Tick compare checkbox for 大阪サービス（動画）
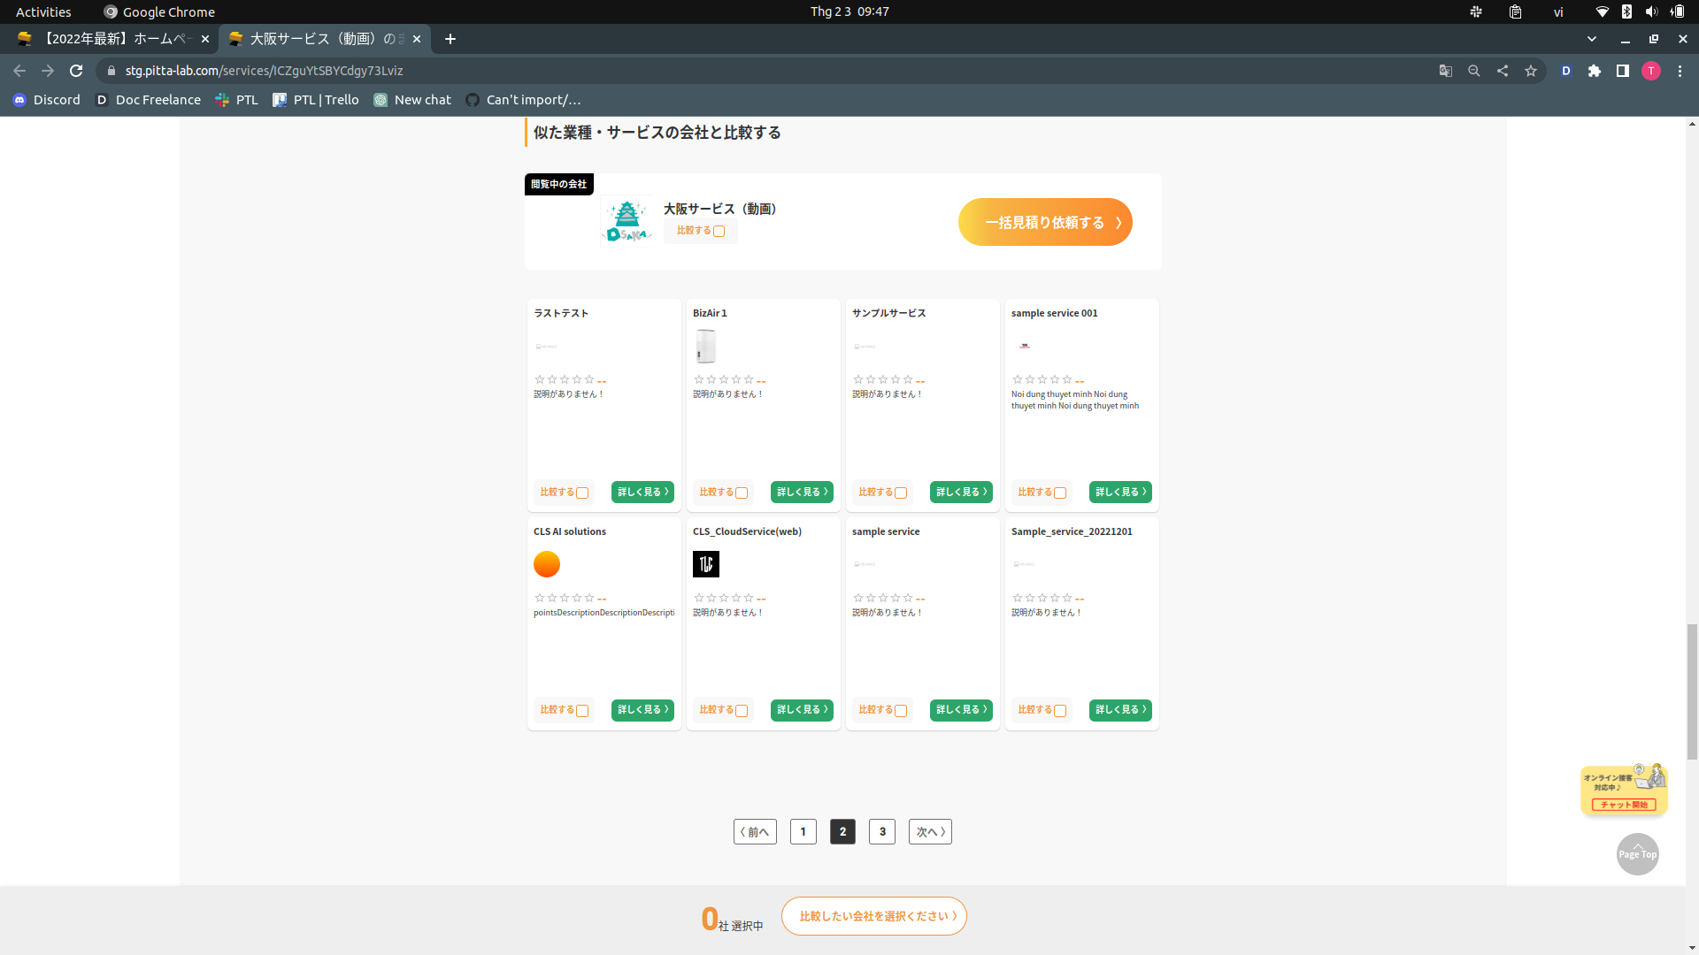Screen dimensions: 1699x955 pyautogui.click(x=719, y=232)
